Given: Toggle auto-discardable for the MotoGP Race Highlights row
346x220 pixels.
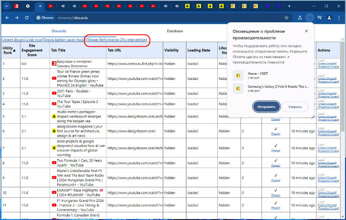Looking at the screenshot, I should coord(276,196).
